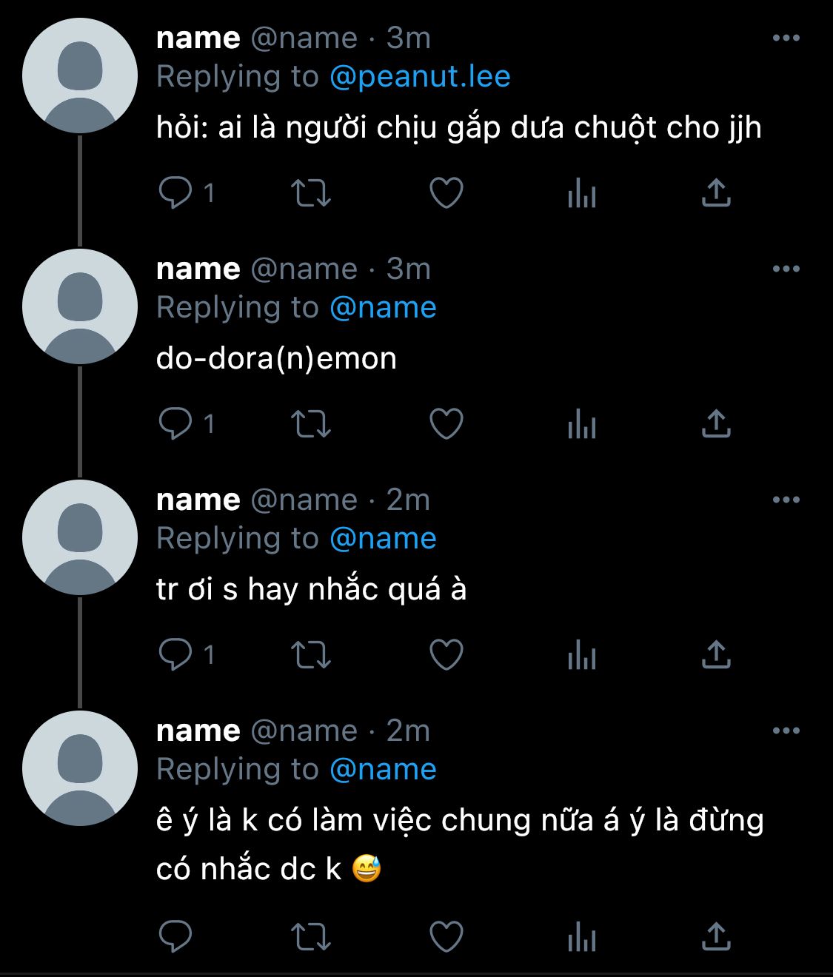Screen dimensions: 833x977
Task: Reply to the cucumber question tweet
Action: pyautogui.click(x=175, y=193)
